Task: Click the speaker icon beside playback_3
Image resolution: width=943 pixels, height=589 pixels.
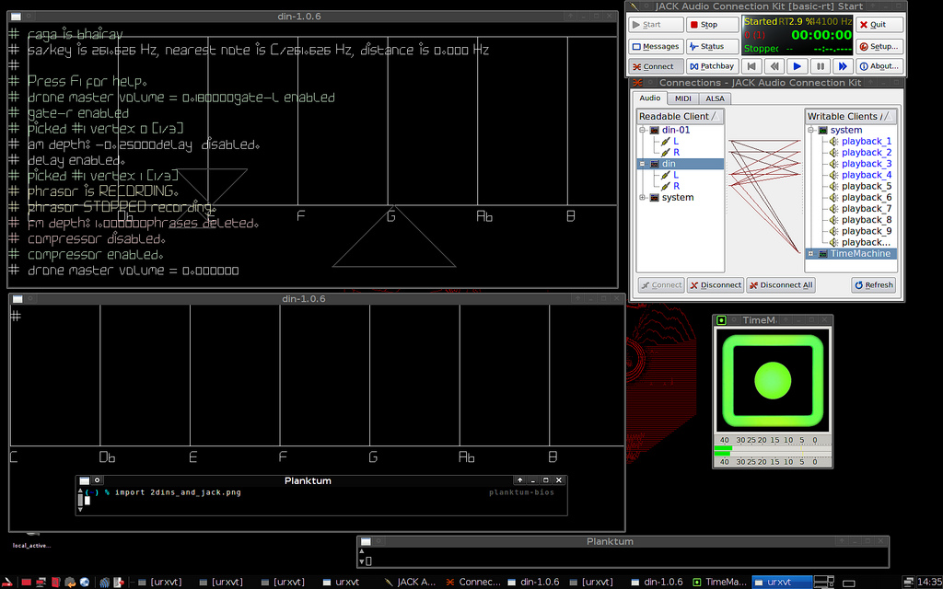Action: pos(833,164)
